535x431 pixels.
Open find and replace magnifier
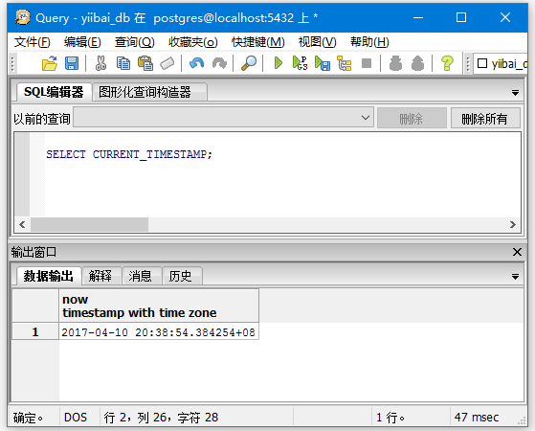coord(249,63)
